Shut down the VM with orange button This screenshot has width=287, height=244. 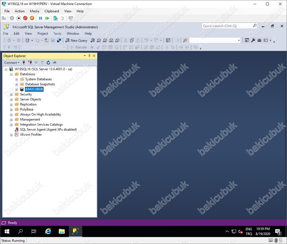point(32,18)
